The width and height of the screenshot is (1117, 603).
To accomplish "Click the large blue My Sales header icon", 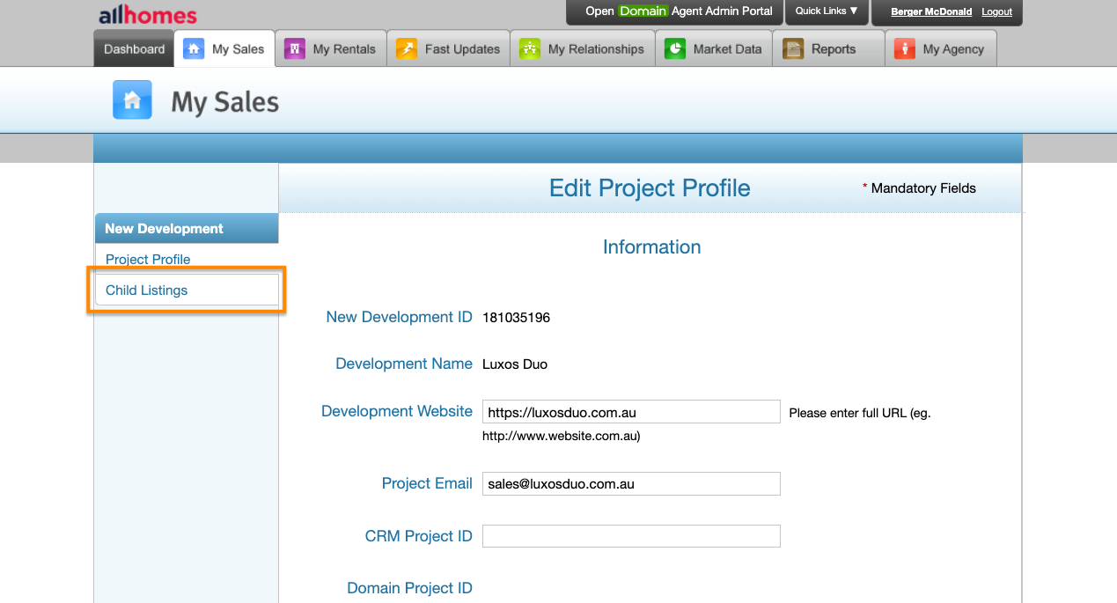I will point(132,100).
